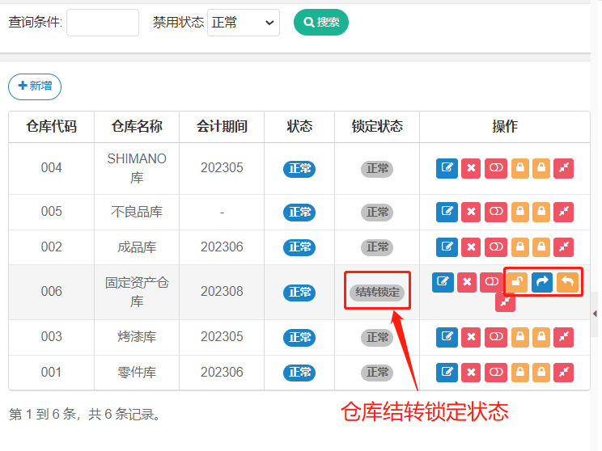Click the compress arrows icon for 成品库
The width and height of the screenshot is (602, 451).
click(564, 247)
